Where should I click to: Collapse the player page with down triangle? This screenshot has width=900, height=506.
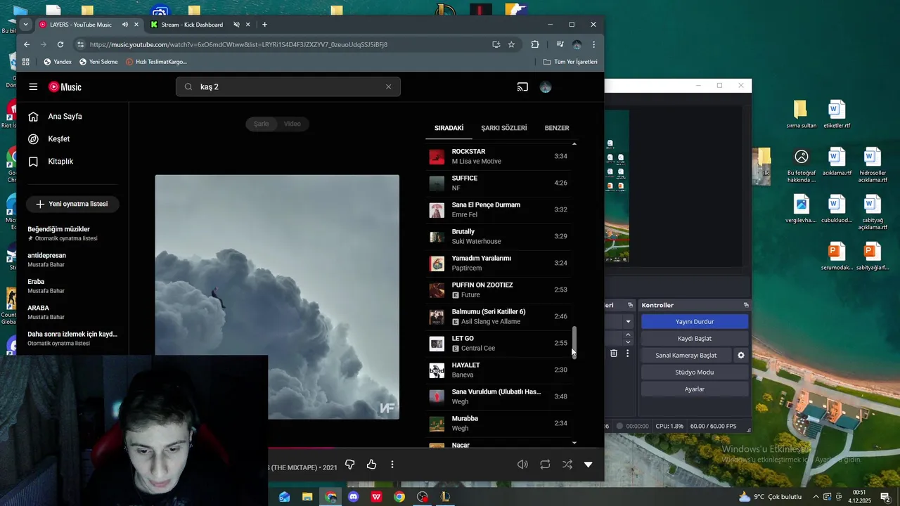(589, 465)
